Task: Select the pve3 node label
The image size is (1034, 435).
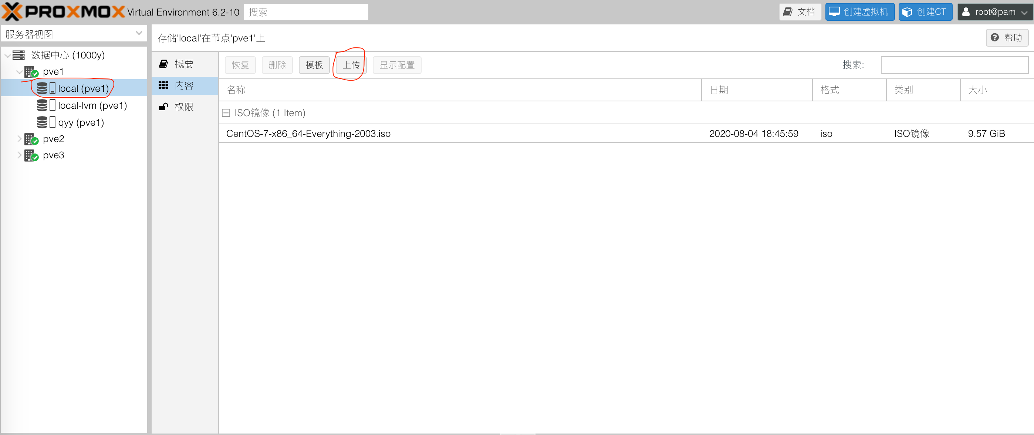Action: click(53, 155)
